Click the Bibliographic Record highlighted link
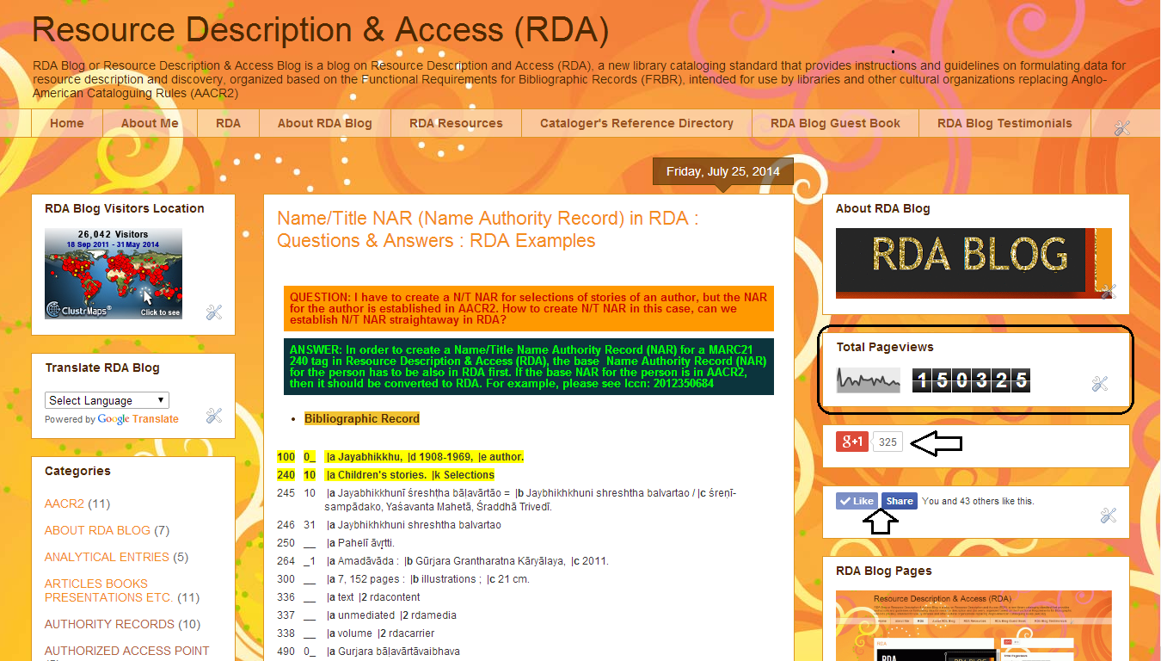Image resolution: width=1161 pixels, height=661 pixels. tap(361, 417)
